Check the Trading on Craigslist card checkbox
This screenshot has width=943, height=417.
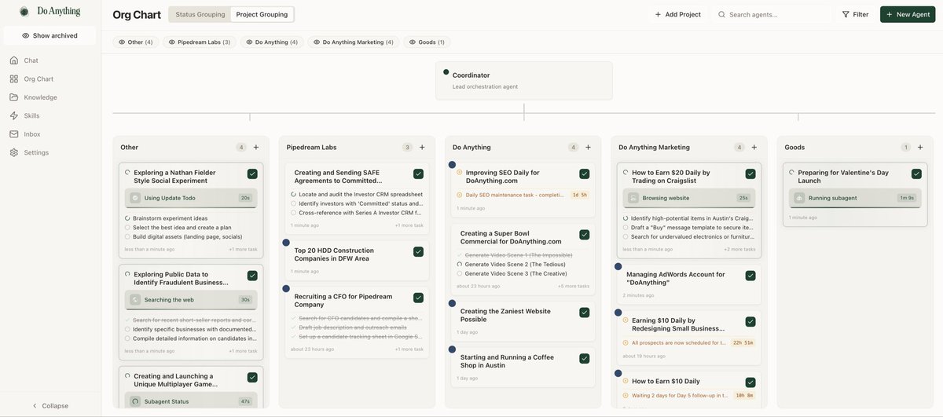(750, 174)
